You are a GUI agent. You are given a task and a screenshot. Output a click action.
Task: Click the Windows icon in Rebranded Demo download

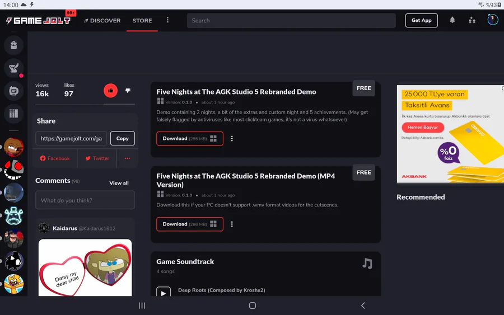point(213,138)
